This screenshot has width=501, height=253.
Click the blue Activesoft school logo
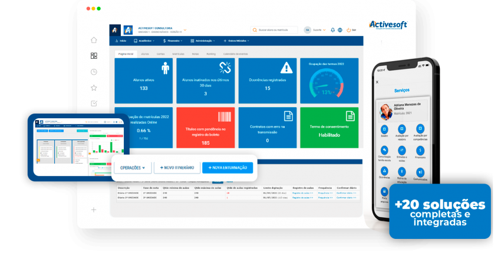(x=128, y=30)
